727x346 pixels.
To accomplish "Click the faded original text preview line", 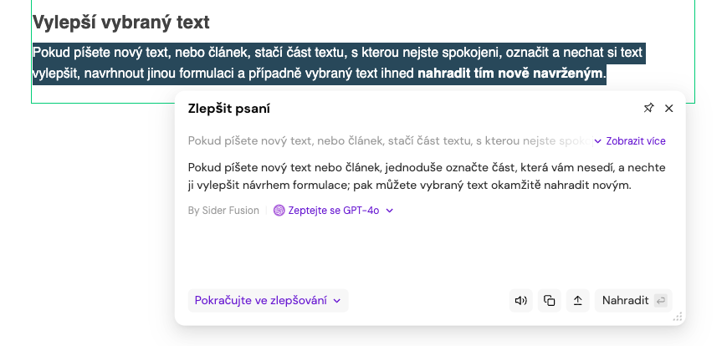I will coord(391,140).
